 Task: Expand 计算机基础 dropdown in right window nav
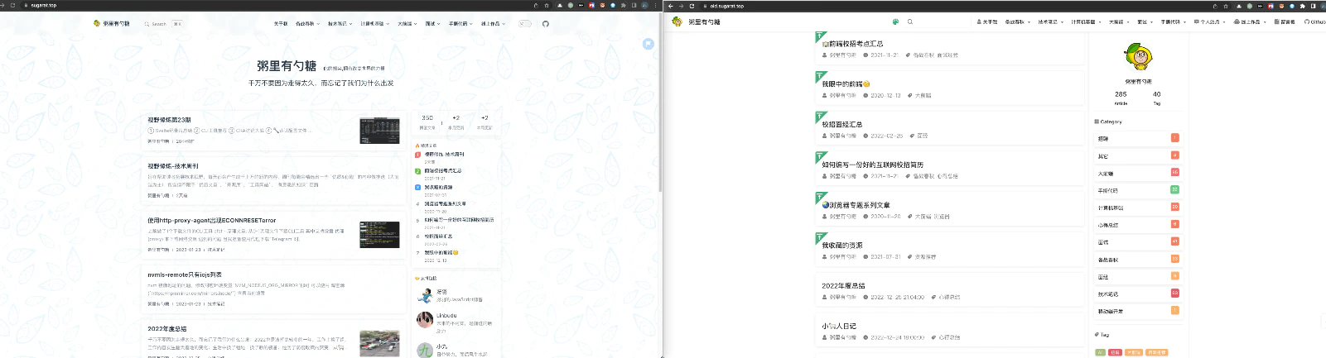pos(1086,22)
